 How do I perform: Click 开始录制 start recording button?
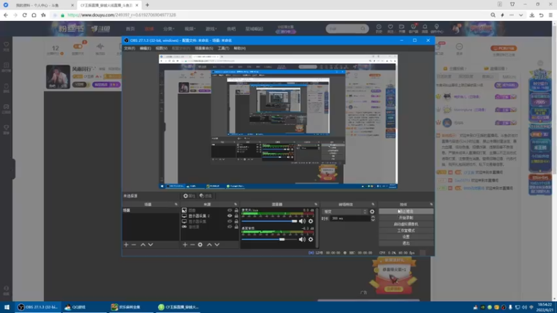pos(406,218)
